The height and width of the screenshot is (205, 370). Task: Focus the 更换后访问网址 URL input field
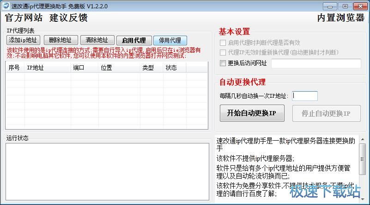[x=316, y=63]
